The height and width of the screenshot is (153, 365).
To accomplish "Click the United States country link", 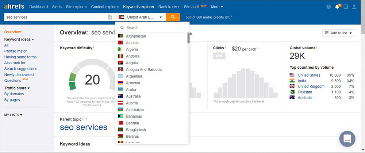I will pyautogui.click(x=309, y=75).
